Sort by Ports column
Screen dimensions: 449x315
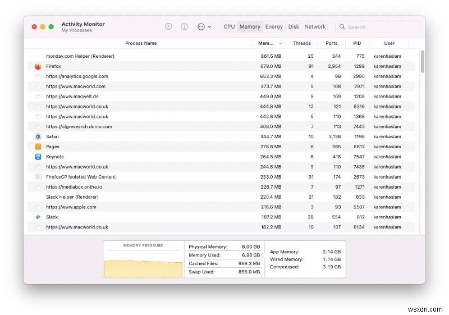331,43
